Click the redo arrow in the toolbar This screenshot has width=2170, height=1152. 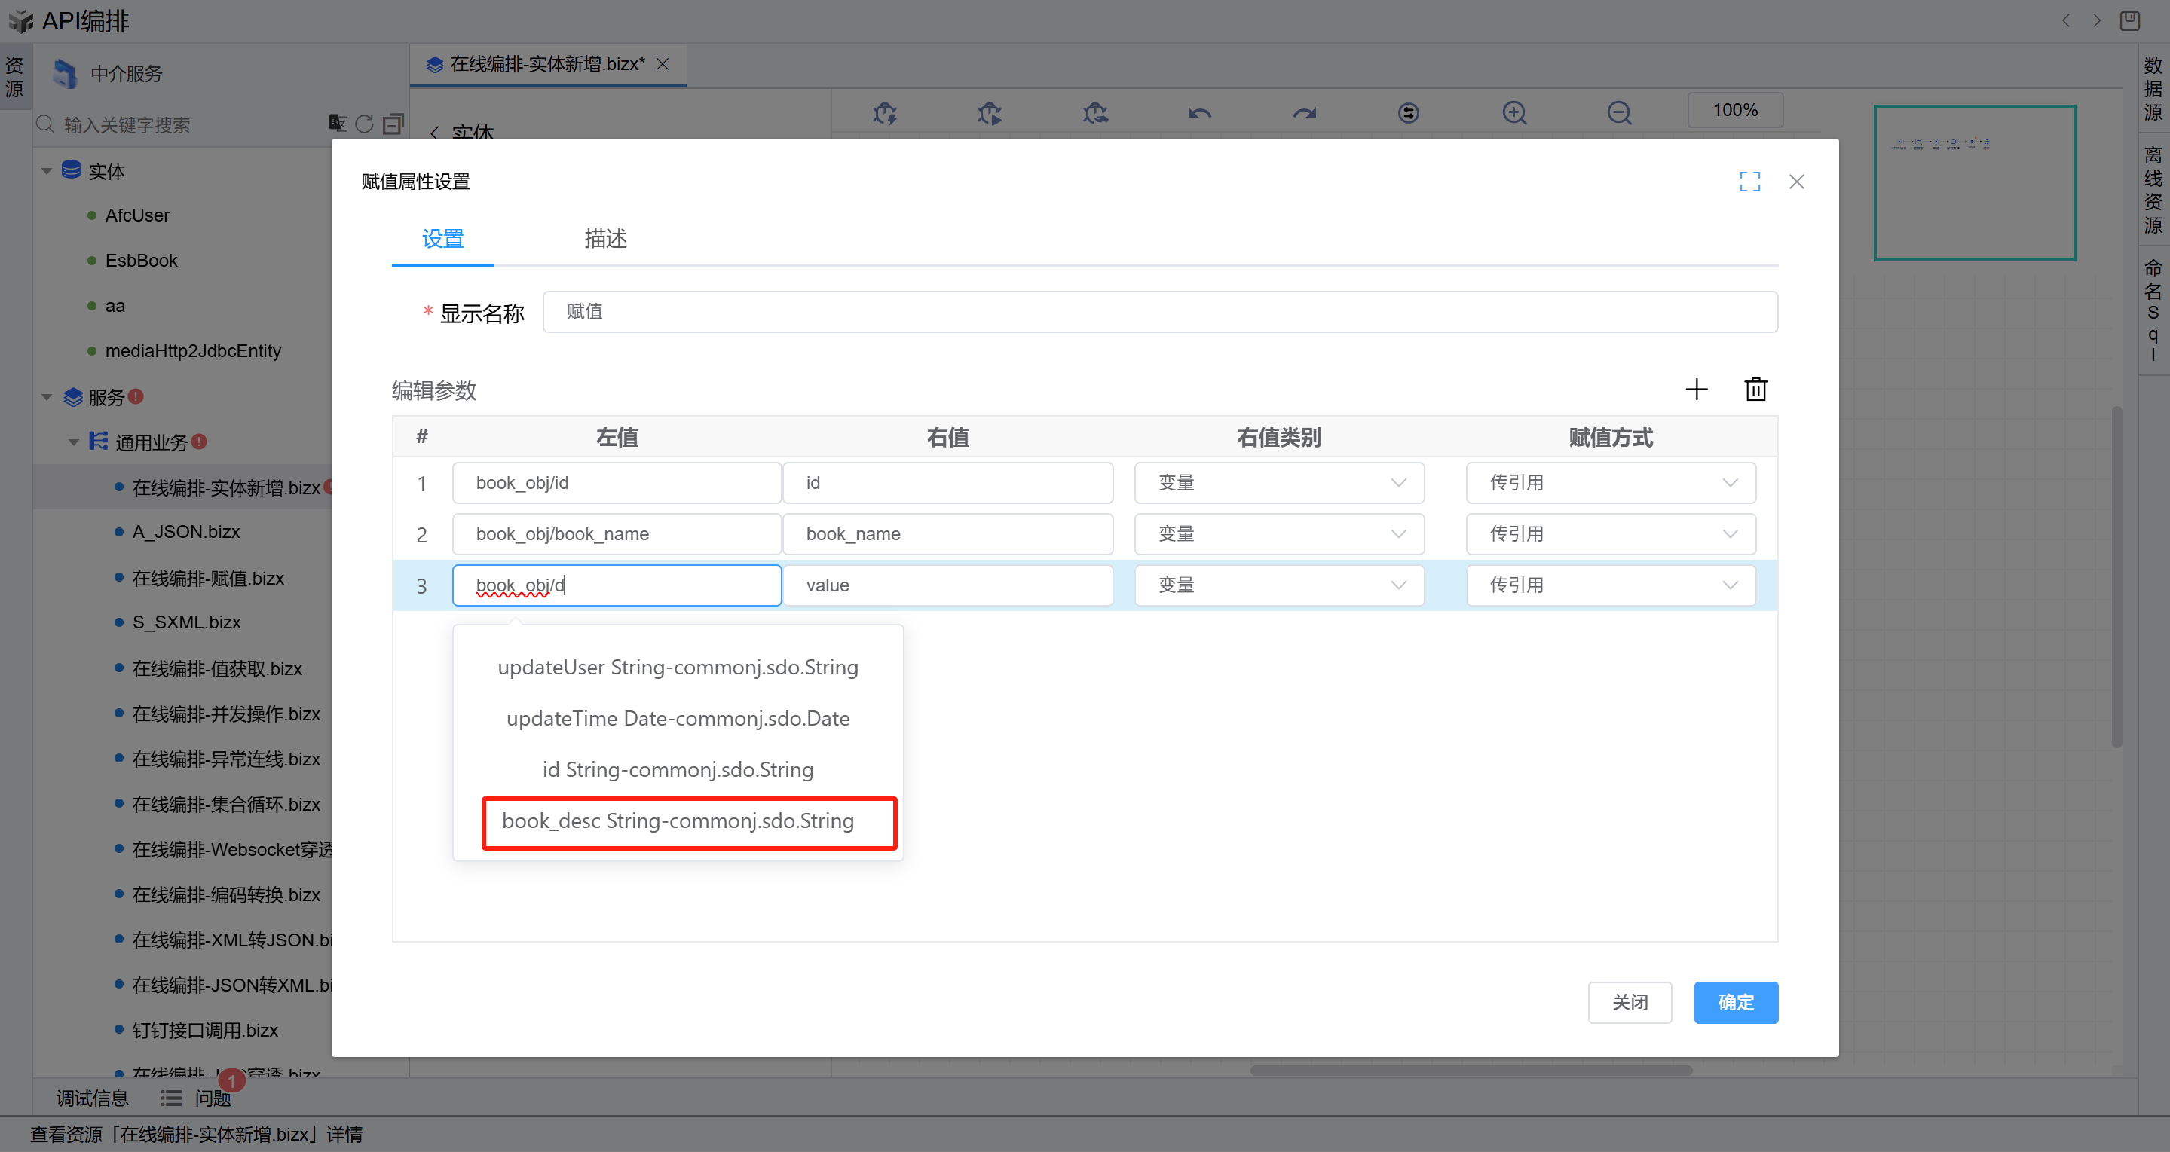[1304, 113]
